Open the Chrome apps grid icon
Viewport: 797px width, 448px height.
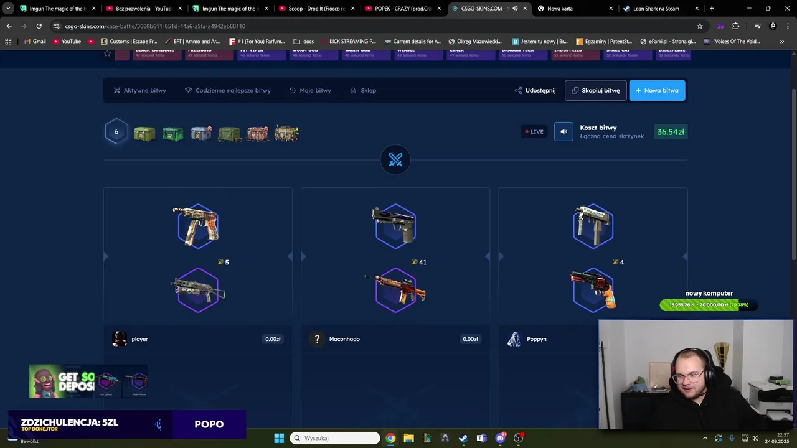[8, 41]
